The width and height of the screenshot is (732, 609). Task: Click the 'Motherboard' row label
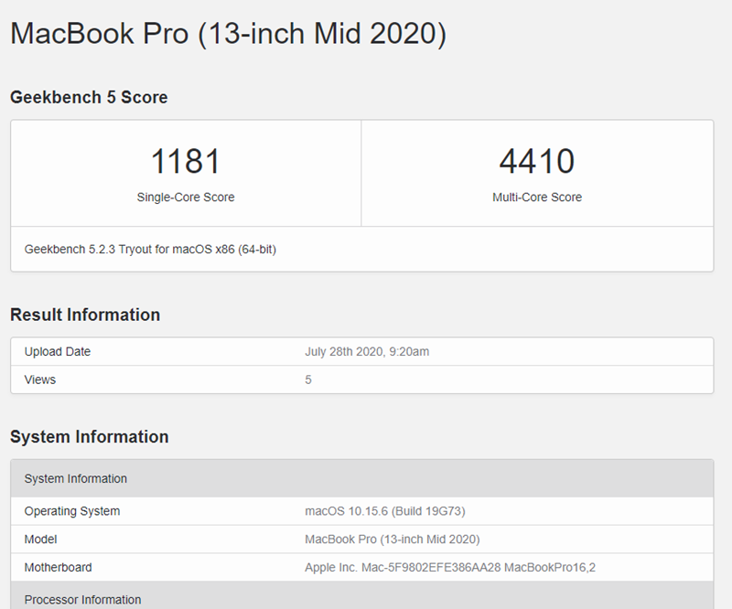pyautogui.click(x=58, y=567)
